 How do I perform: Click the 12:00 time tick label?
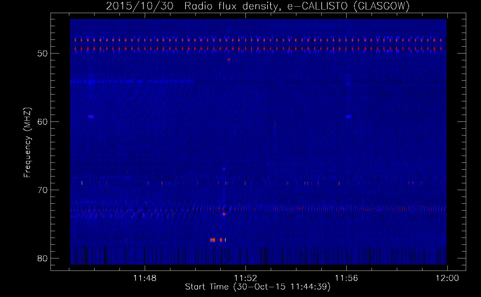point(447,278)
